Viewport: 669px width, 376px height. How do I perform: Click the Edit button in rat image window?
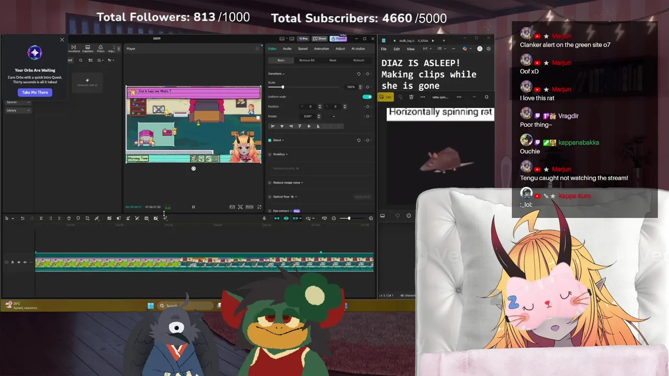pyautogui.click(x=386, y=97)
